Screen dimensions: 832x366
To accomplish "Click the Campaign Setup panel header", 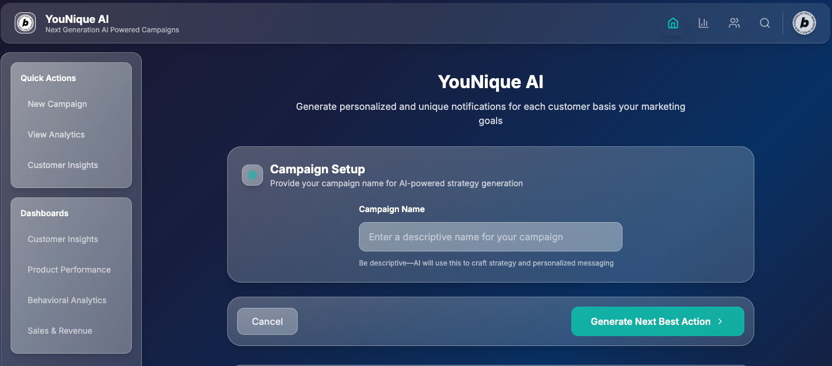I will 318,169.
